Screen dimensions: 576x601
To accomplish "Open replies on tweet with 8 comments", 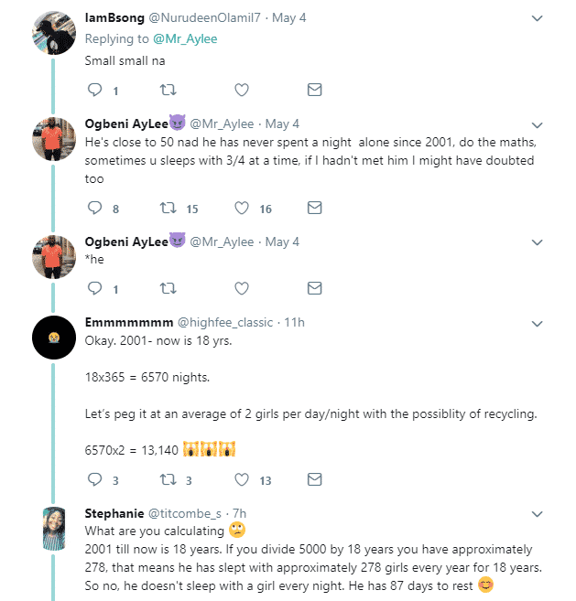I will coord(94,209).
